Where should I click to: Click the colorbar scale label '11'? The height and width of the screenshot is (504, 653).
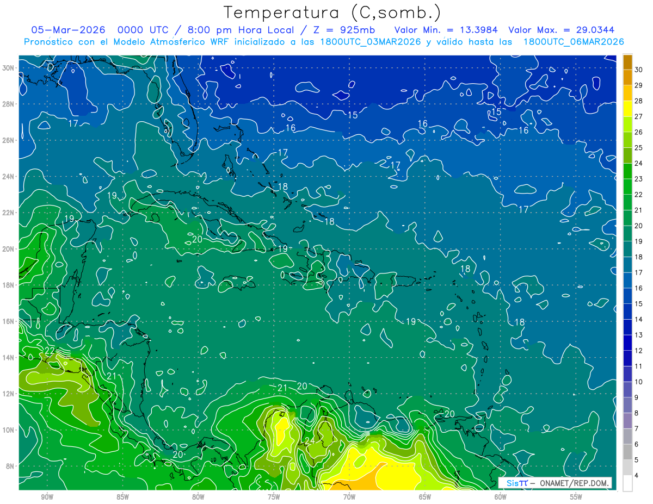click(639, 366)
